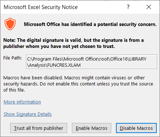Click 'publisher whom you have not yet chosen' line
160x137 pixels.
[59, 47]
